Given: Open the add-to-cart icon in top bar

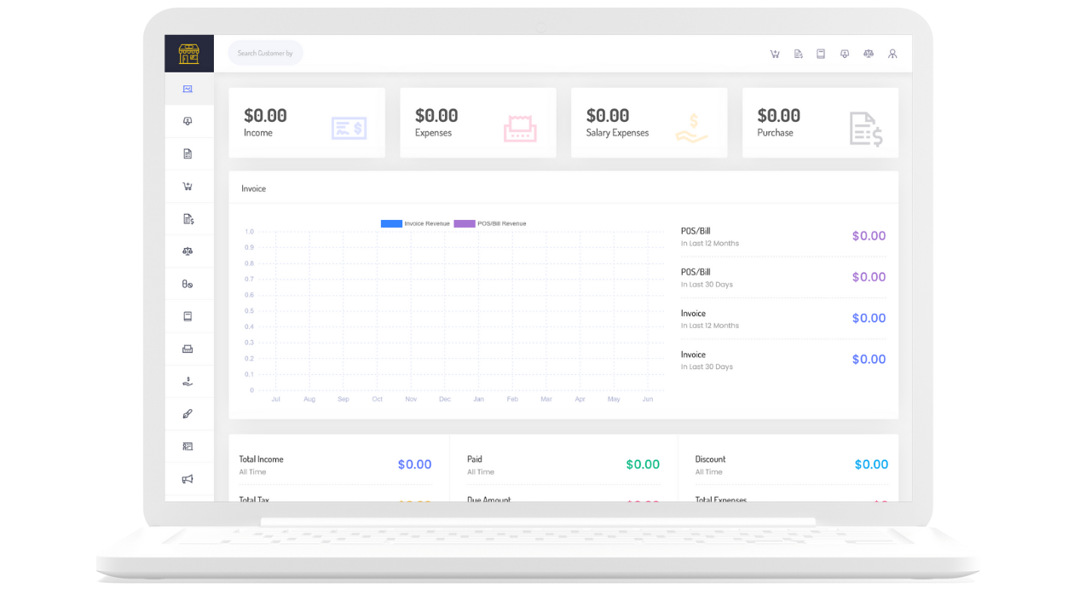Looking at the screenshot, I should point(775,54).
